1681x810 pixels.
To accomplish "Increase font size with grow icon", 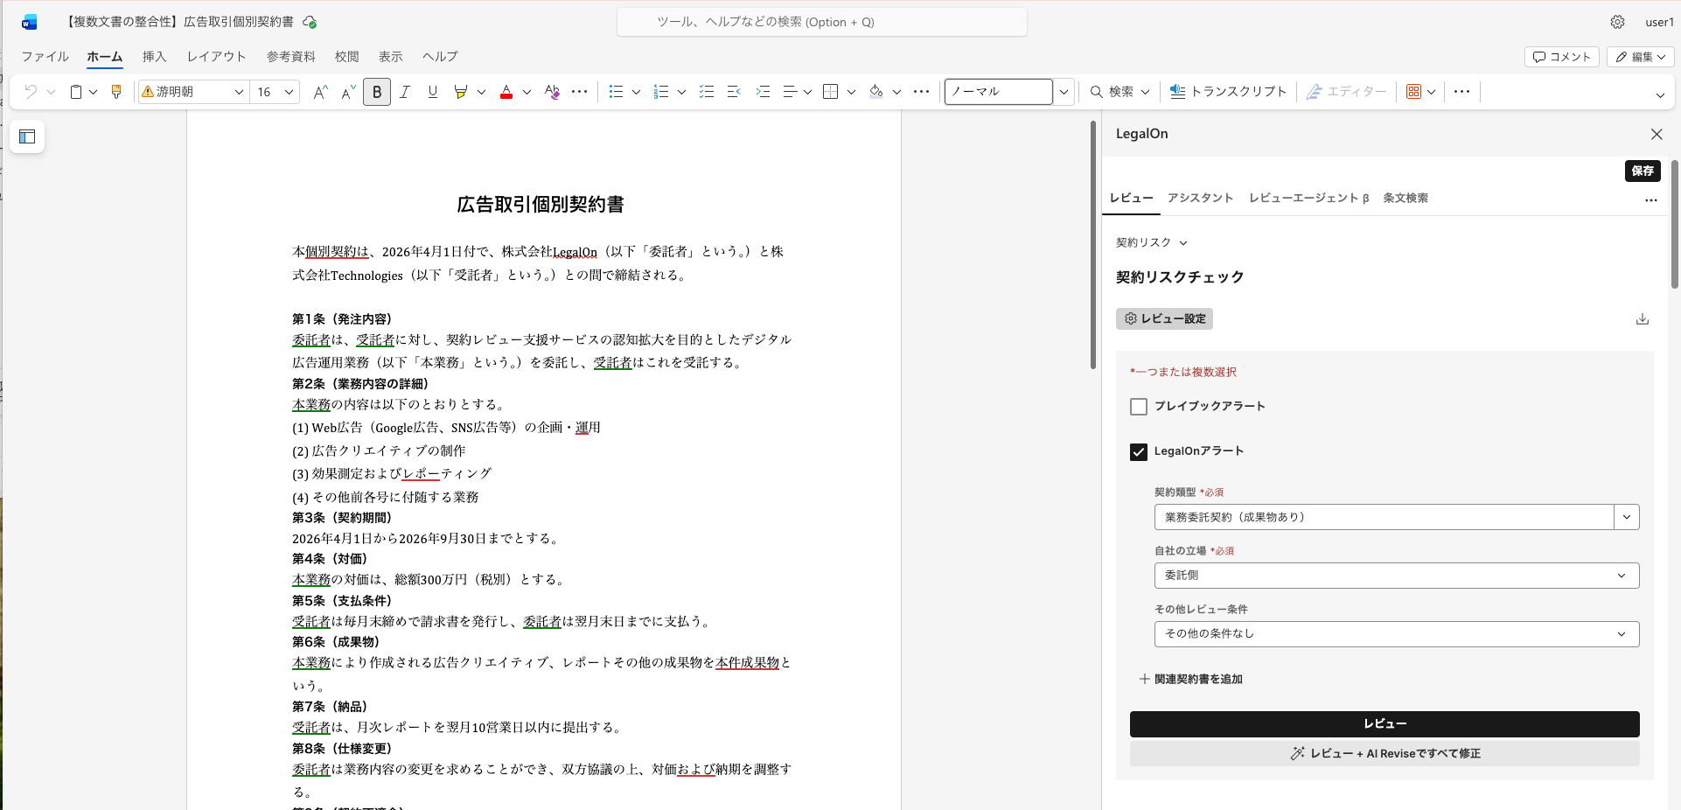I will click(320, 92).
